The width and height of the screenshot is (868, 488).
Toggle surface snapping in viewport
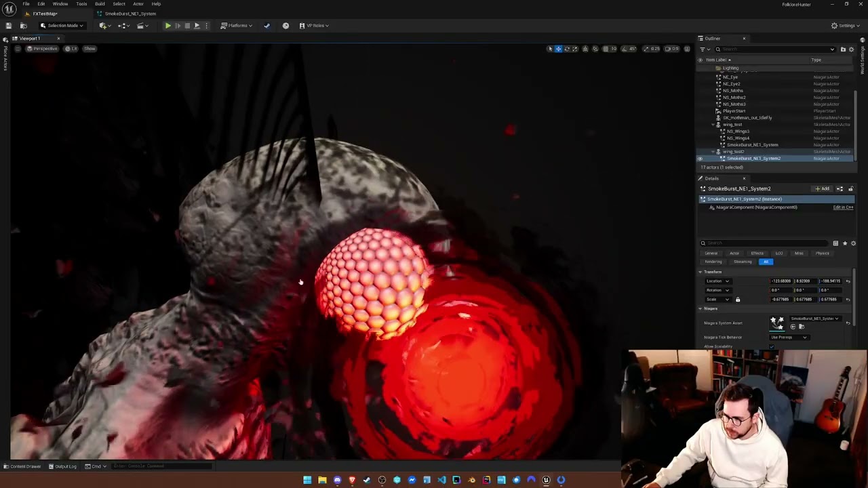pyautogui.click(x=595, y=49)
